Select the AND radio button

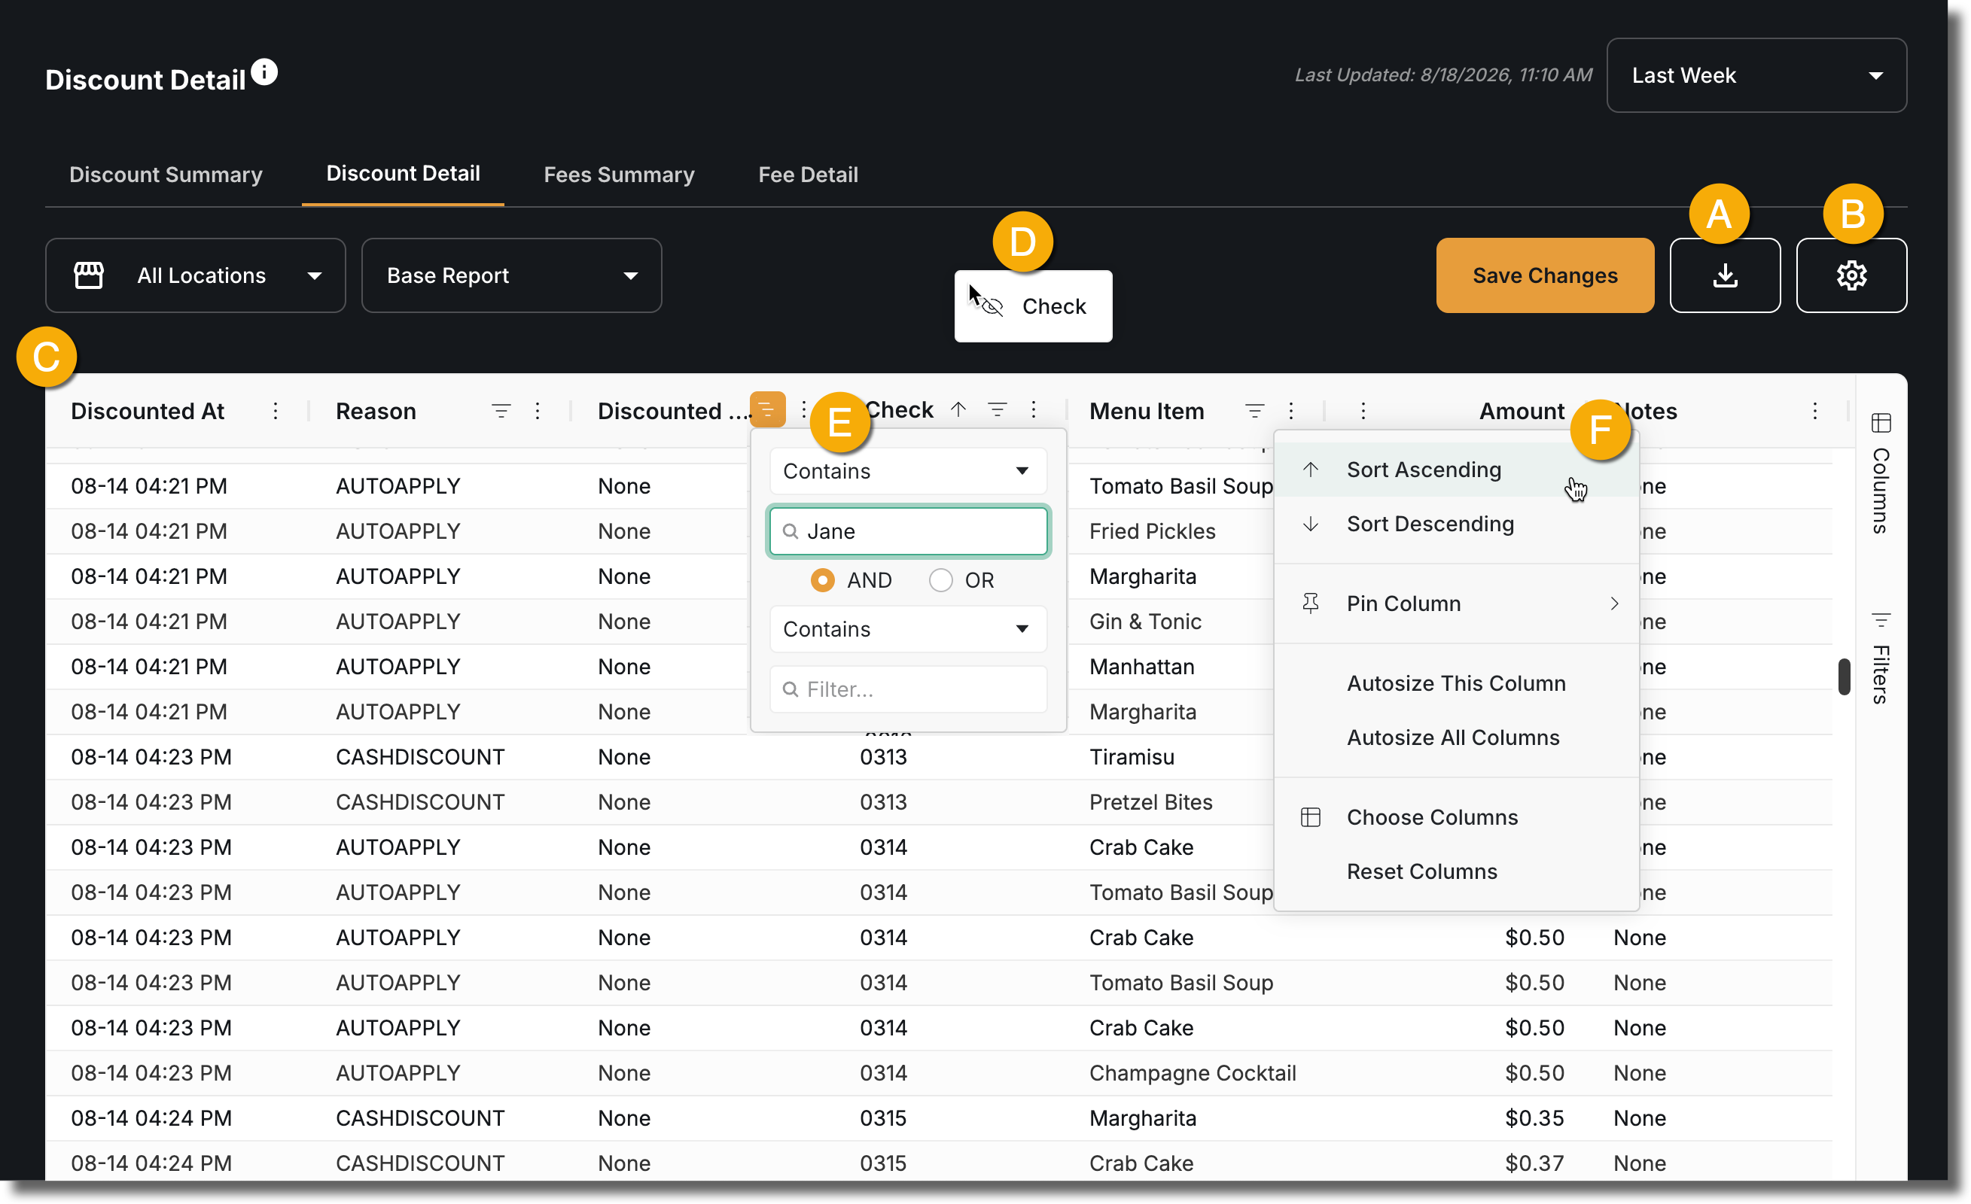[822, 579]
